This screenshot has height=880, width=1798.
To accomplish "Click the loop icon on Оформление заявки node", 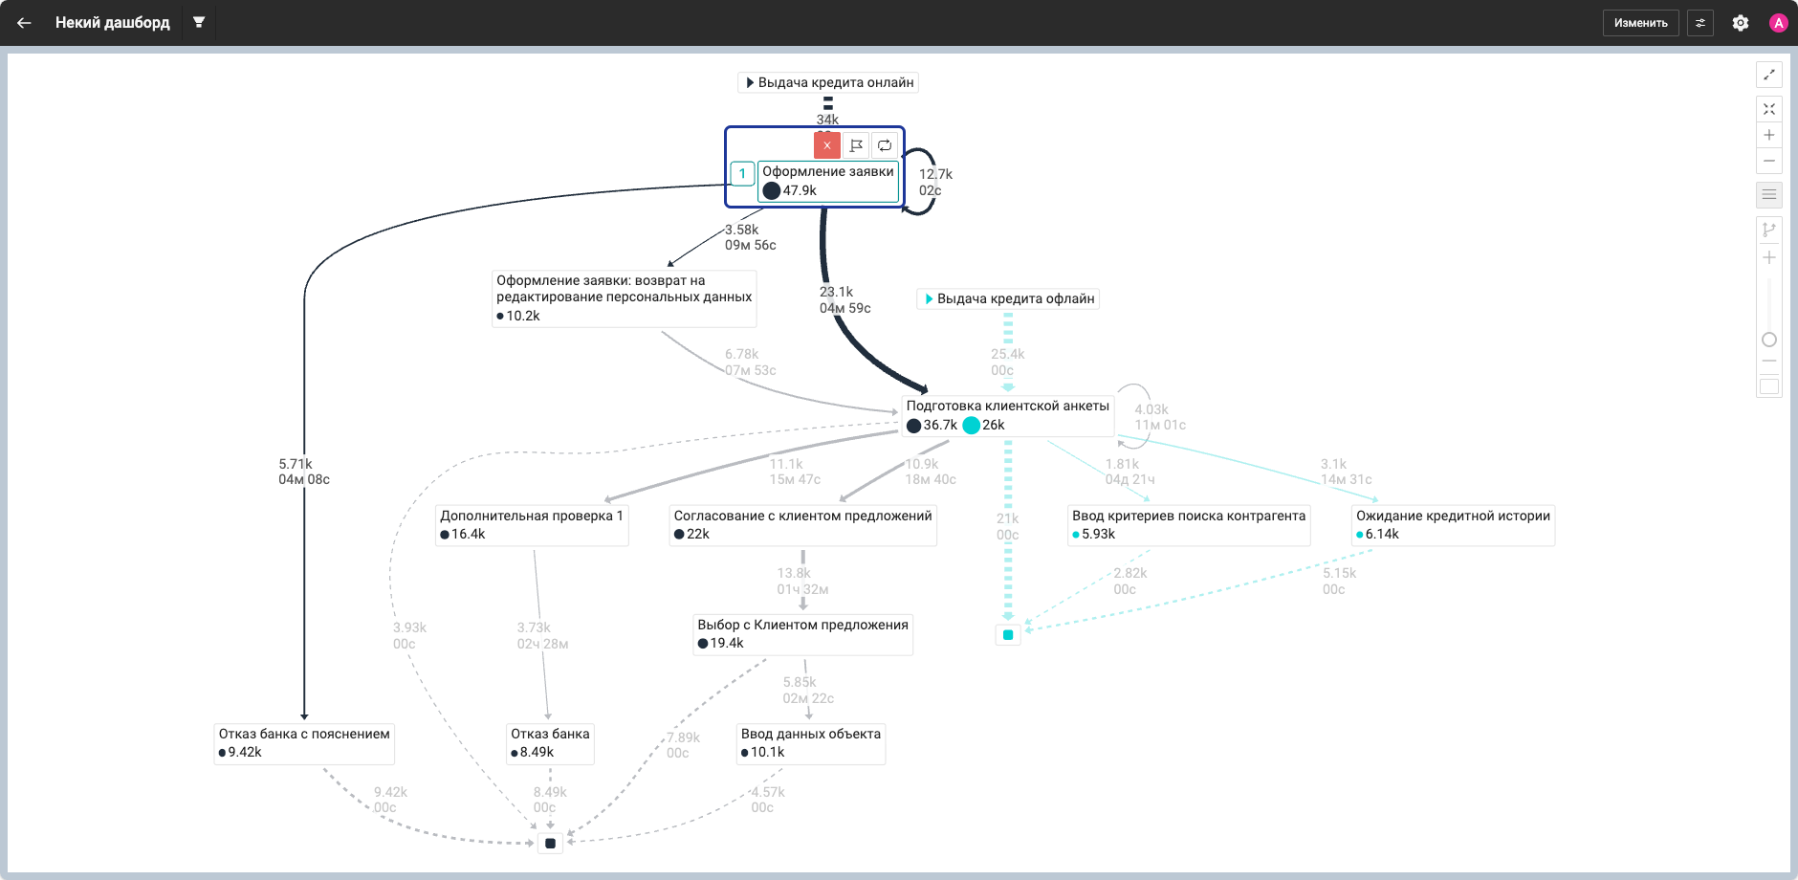I will point(885,145).
